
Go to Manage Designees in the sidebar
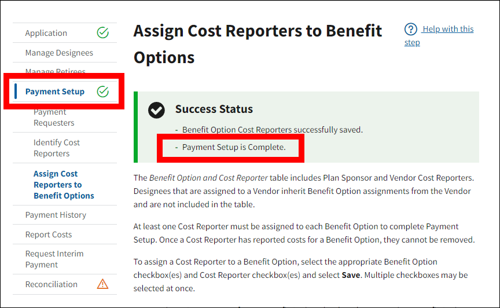59,53
